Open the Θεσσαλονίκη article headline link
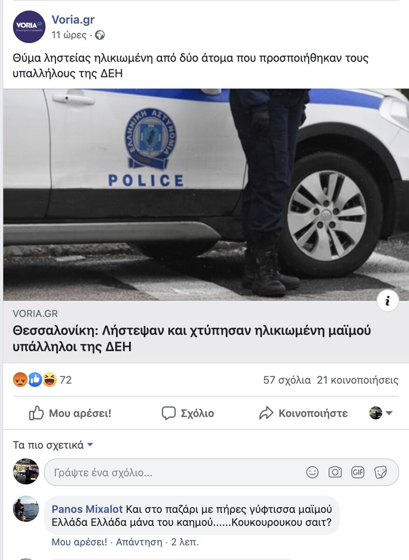This screenshot has height=560, width=409. [x=192, y=338]
